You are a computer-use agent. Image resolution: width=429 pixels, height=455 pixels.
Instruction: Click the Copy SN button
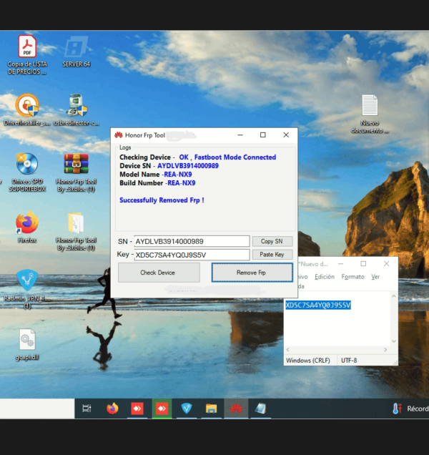tap(272, 241)
